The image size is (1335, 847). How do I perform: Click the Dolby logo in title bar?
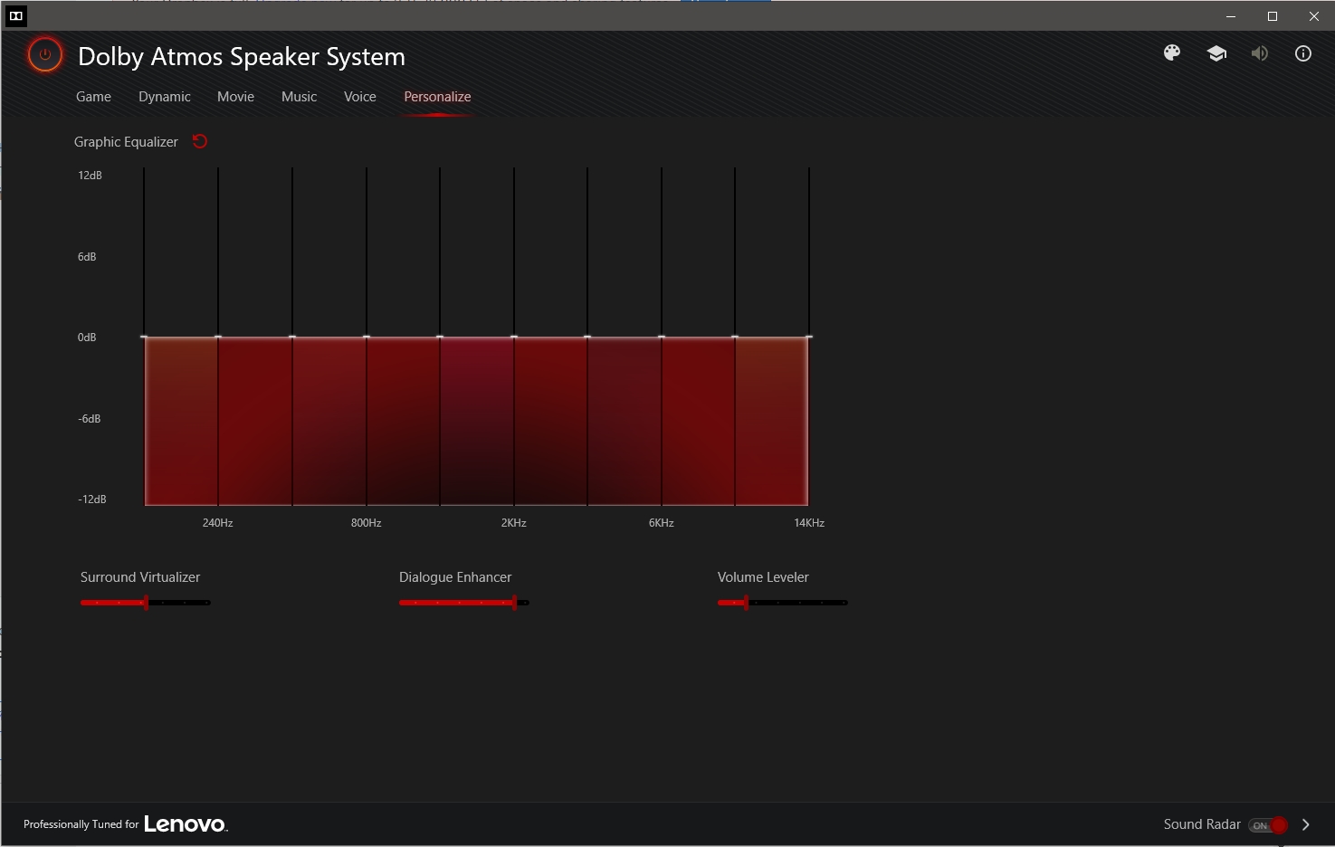coord(15,15)
